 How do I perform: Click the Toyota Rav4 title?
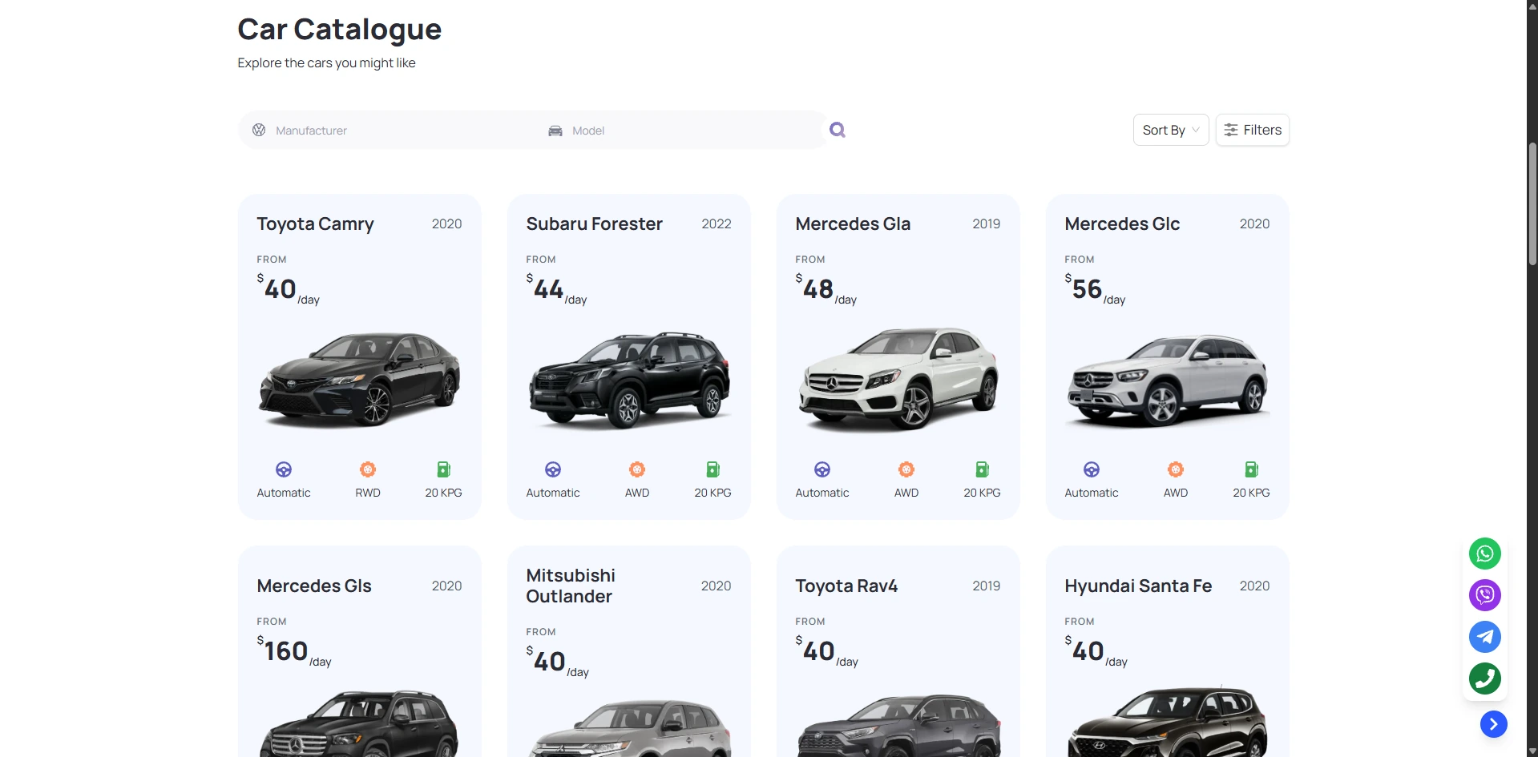click(846, 586)
